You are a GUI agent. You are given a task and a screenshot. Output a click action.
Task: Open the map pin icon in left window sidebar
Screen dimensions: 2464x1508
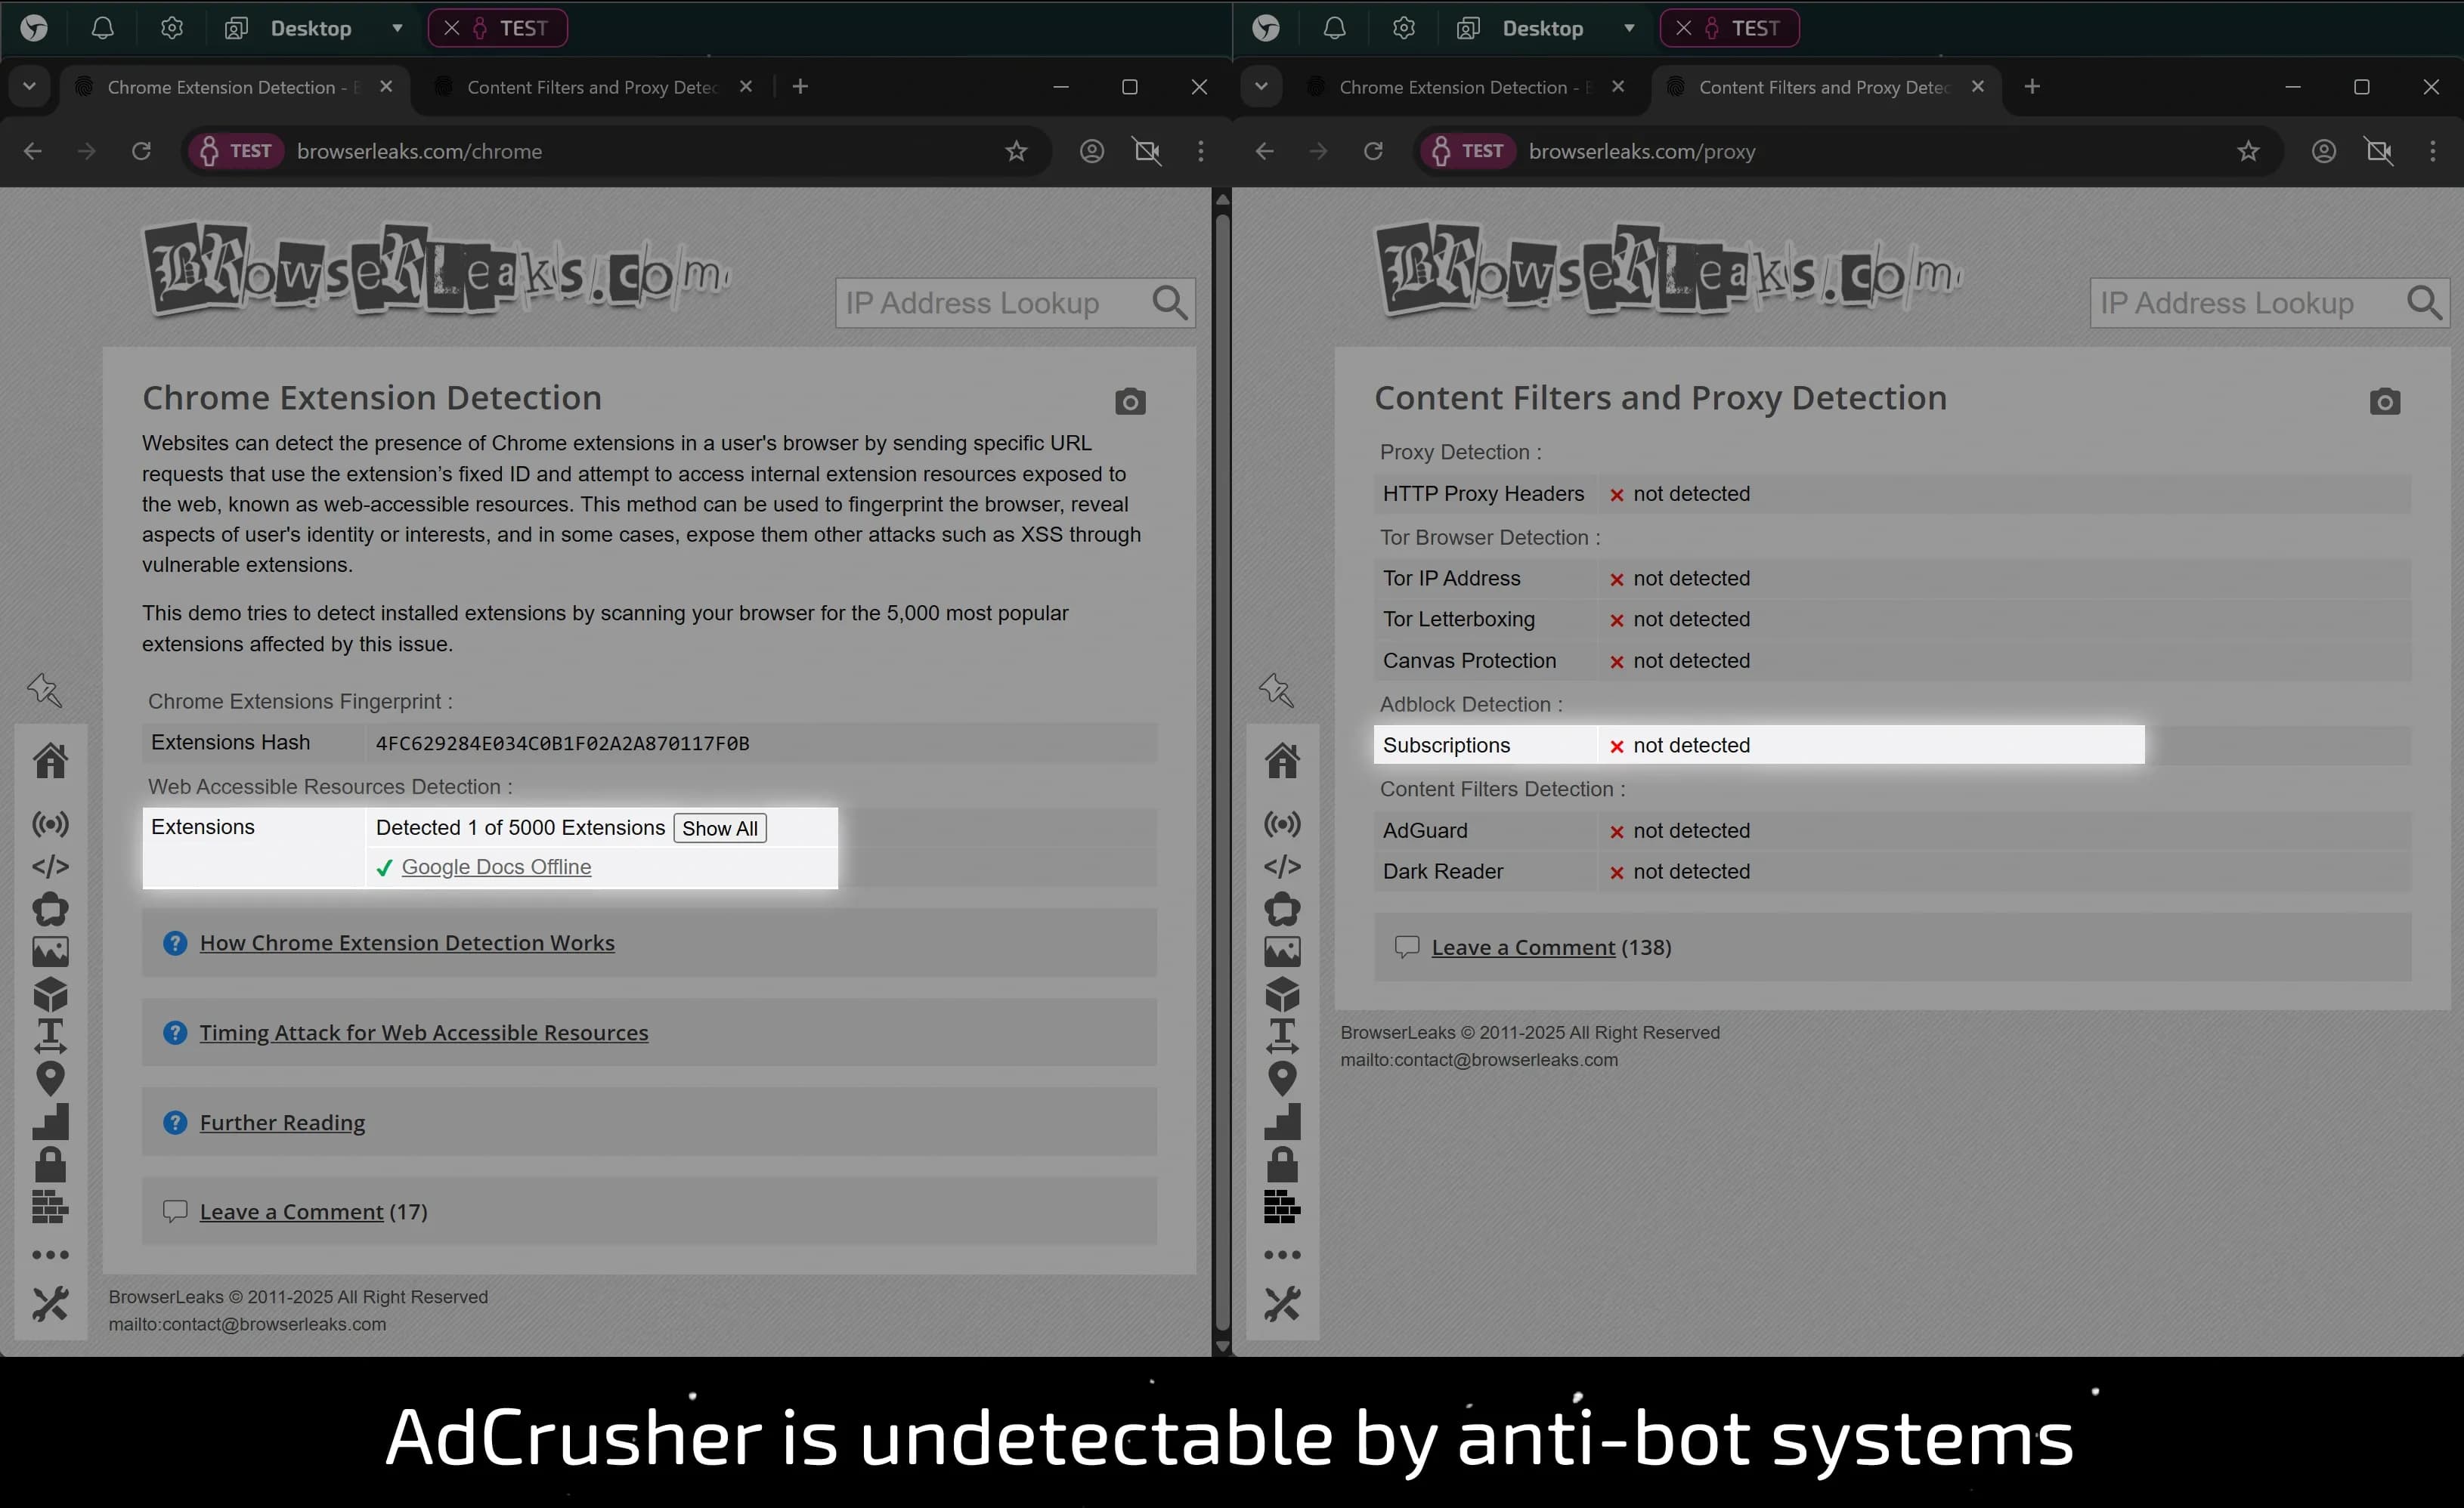coord(50,1078)
